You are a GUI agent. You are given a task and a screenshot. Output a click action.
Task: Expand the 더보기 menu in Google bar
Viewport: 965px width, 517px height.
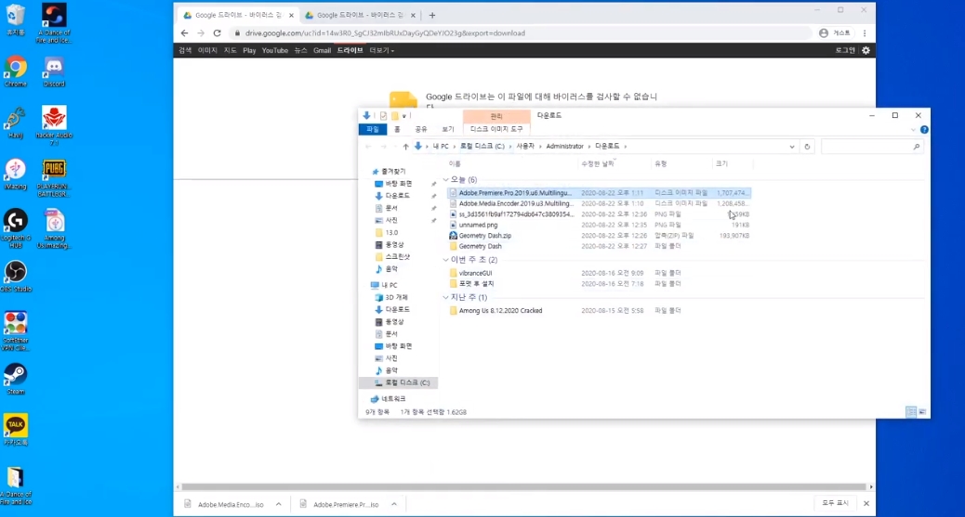coord(381,50)
